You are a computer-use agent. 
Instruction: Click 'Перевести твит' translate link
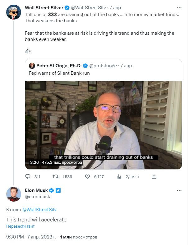point(20,226)
